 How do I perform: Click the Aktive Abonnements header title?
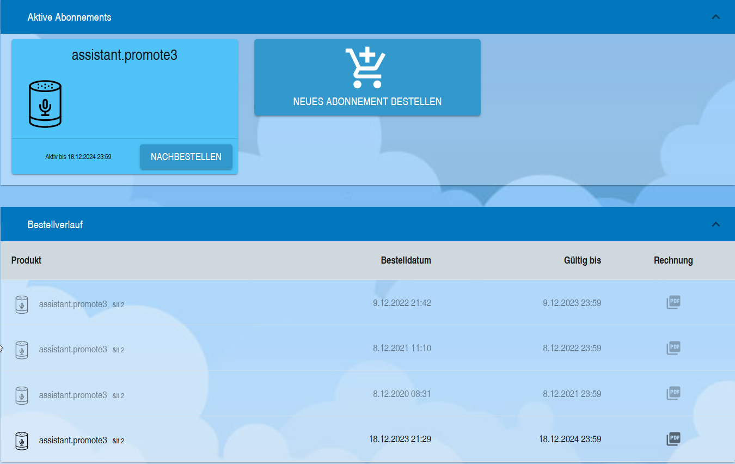click(x=69, y=17)
